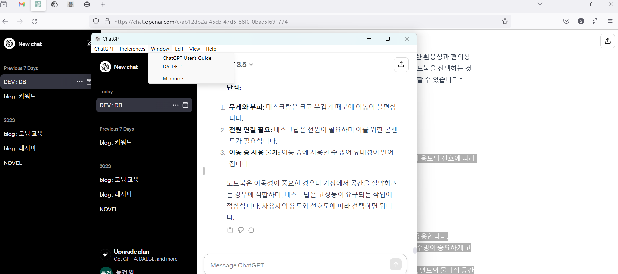The height and width of the screenshot is (274, 618).
Task: Open a new browser tab with plus
Action: [x=103, y=4]
